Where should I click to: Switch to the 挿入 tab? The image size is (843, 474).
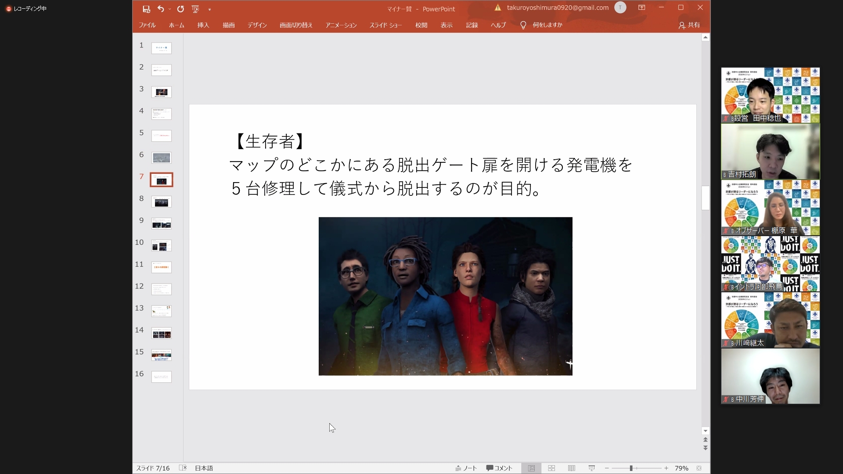[x=203, y=25]
